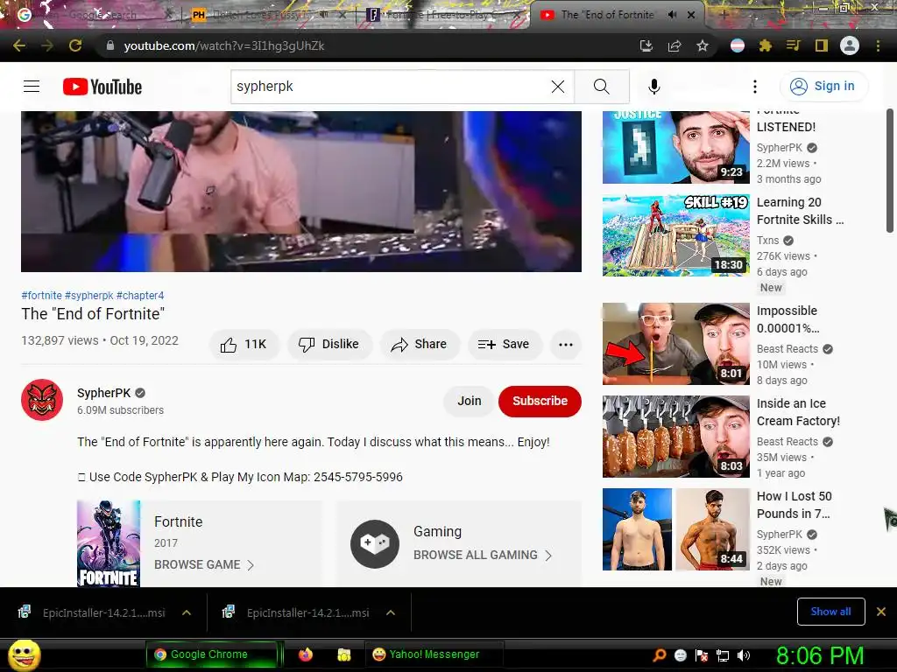Open Inside an Ice Cream Factory thumbnail
The width and height of the screenshot is (897, 672).
pyautogui.click(x=675, y=437)
